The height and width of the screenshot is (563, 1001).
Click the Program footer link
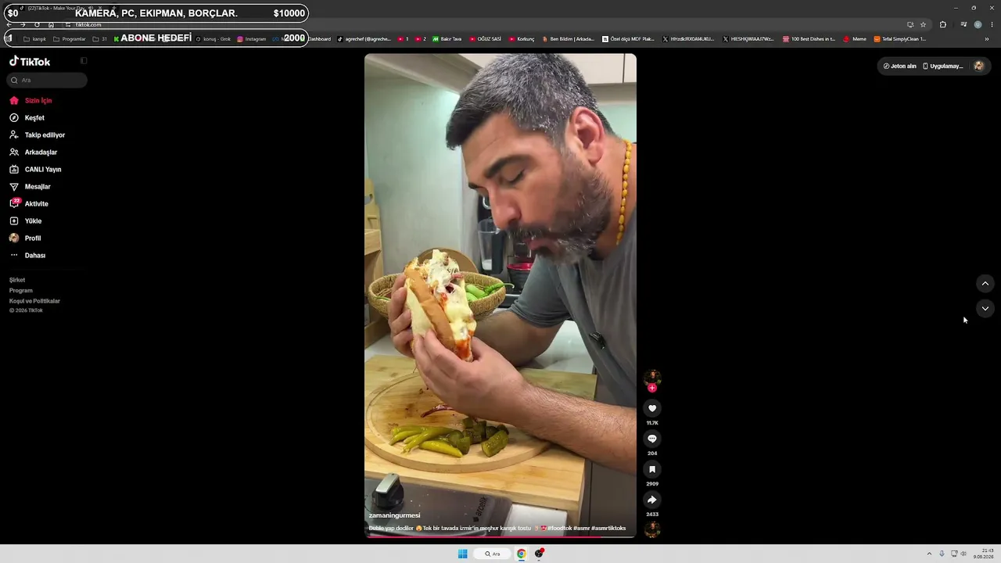pyautogui.click(x=21, y=290)
